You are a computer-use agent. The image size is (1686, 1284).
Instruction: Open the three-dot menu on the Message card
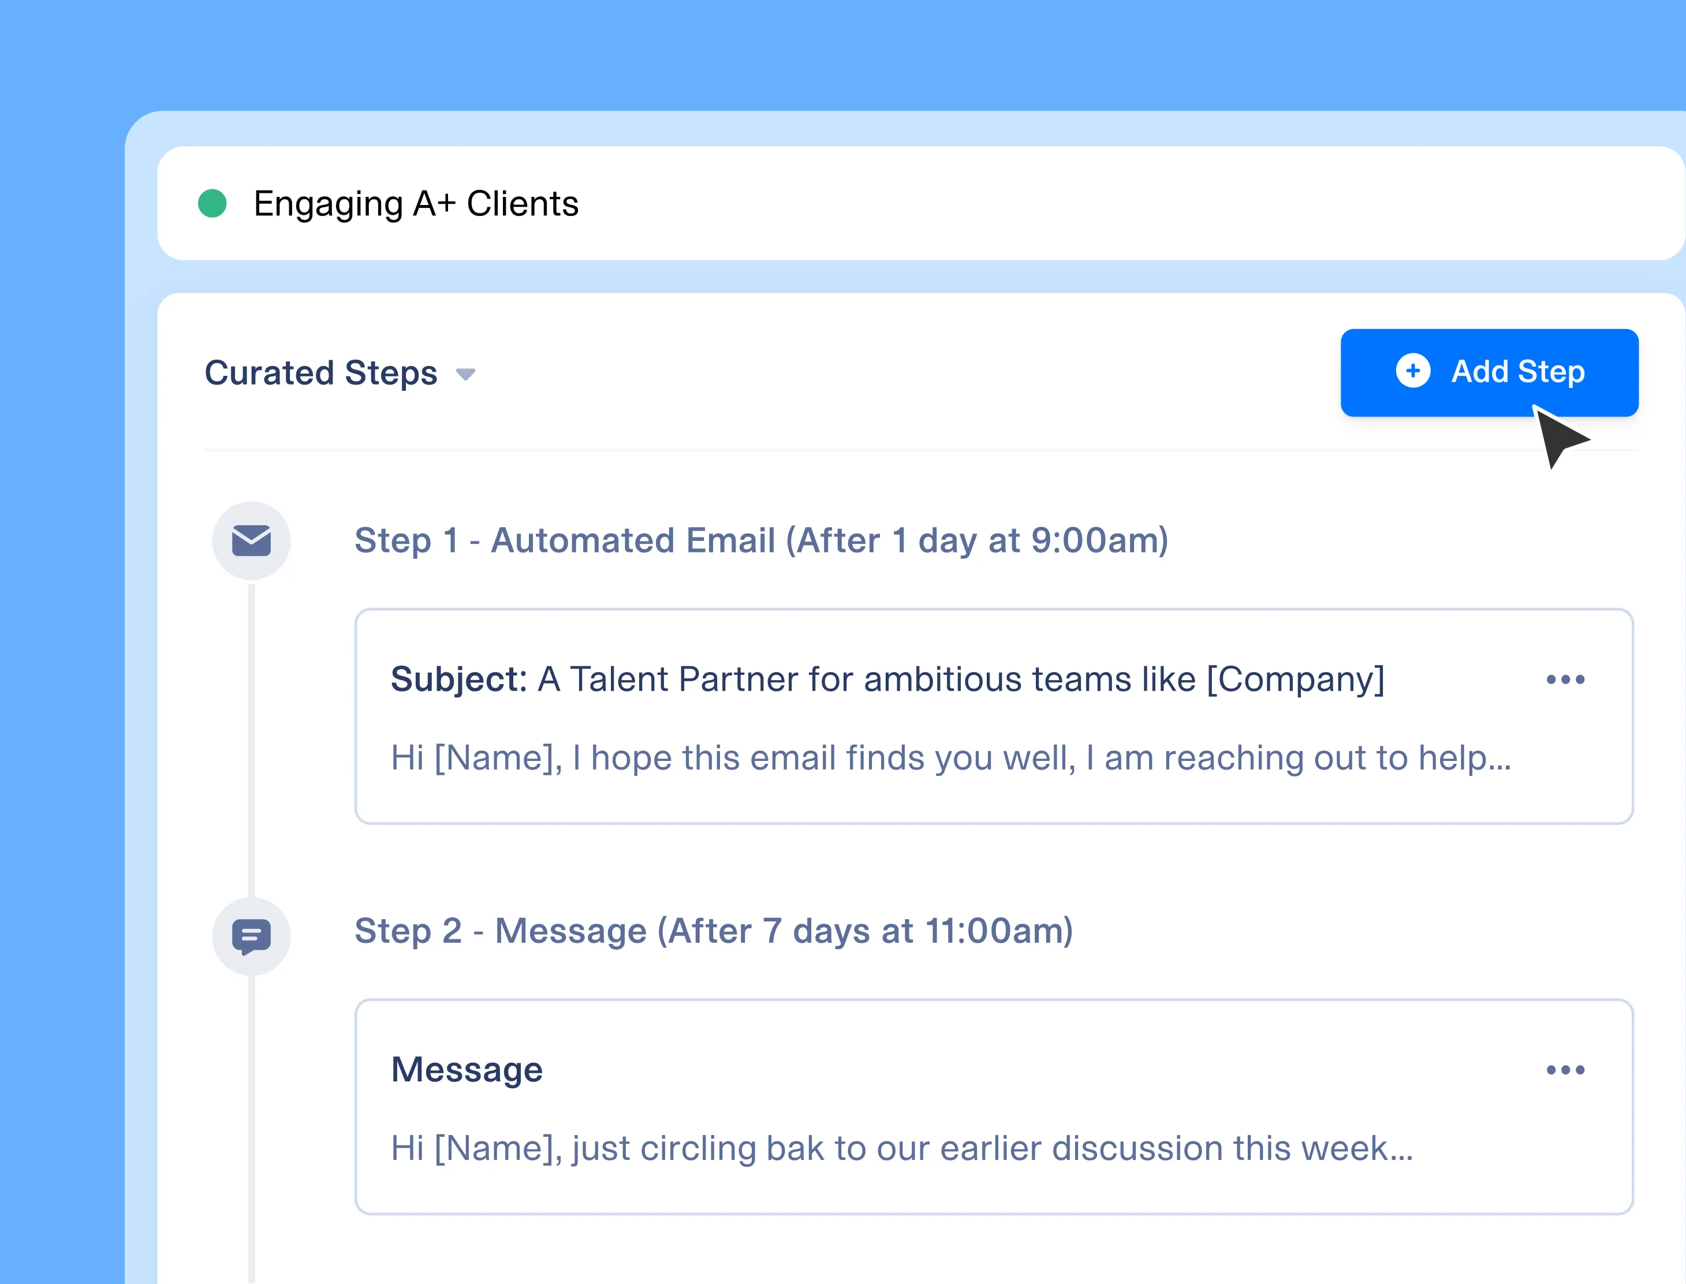1565,1069
